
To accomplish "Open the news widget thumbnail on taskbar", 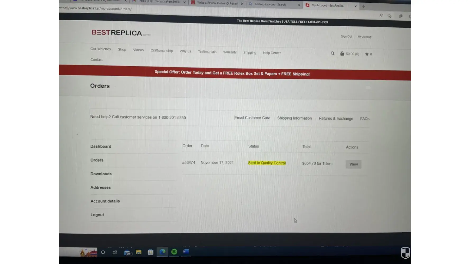I will 89,252.
